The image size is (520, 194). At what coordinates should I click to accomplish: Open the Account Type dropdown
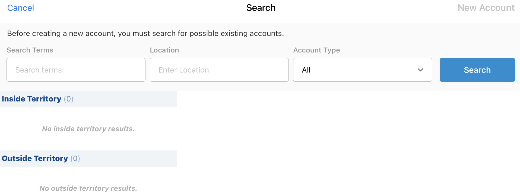[x=362, y=70]
